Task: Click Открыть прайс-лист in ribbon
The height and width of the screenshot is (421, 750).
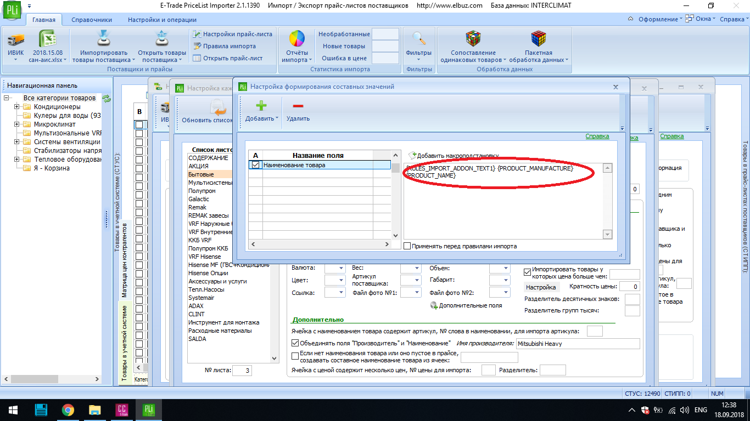Action: point(228,58)
